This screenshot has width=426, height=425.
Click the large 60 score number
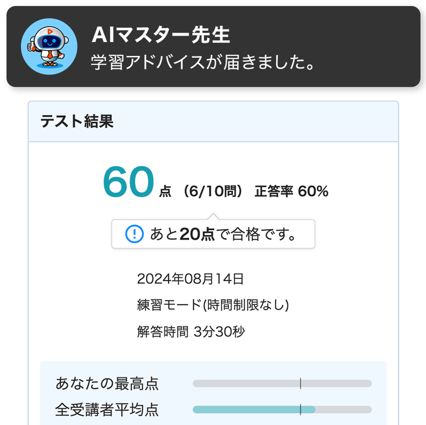click(x=129, y=182)
